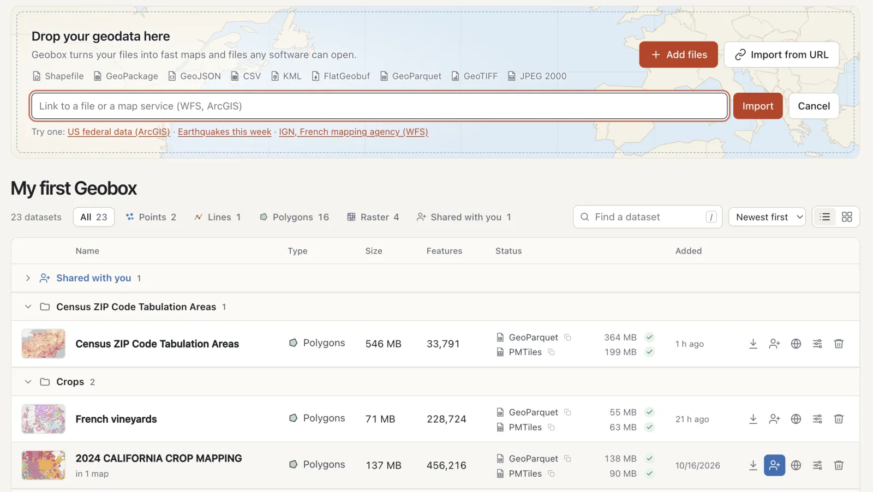Click the Features column header
The width and height of the screenshot is (873, 492).
click(444, 251)
